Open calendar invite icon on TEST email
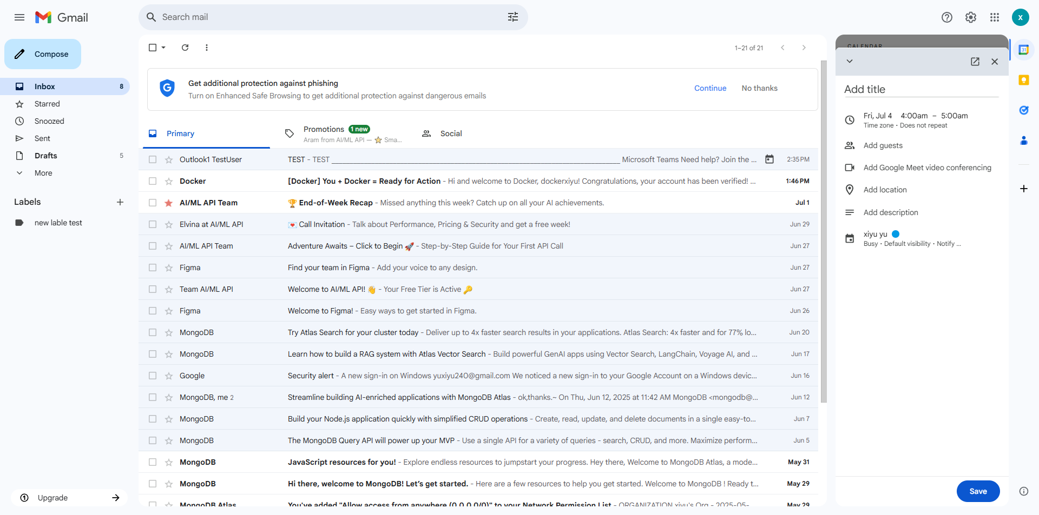Image resolution: width=1039 pixels, height=515 pixels. (x=770, y=159)
